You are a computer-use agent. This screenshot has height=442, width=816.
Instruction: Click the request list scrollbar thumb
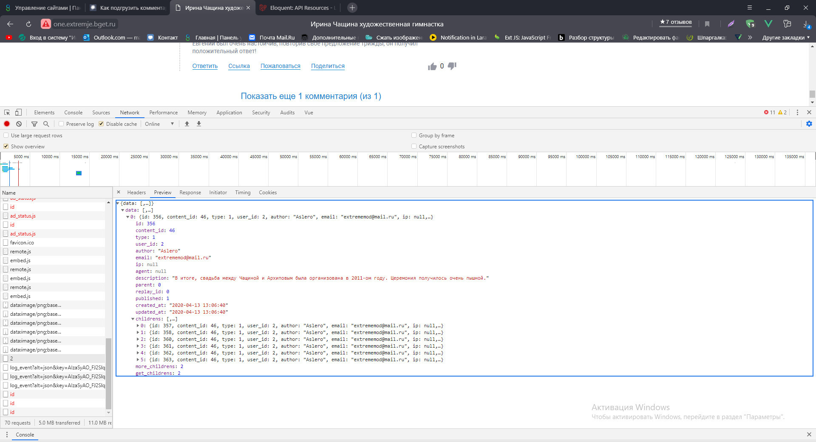pos(108,373)
